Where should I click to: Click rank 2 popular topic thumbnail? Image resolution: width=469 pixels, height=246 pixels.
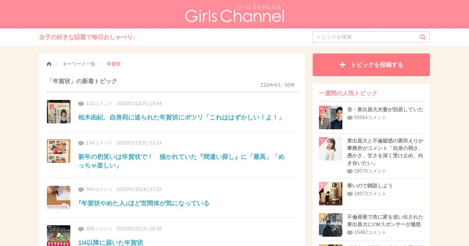pos(331,149)
